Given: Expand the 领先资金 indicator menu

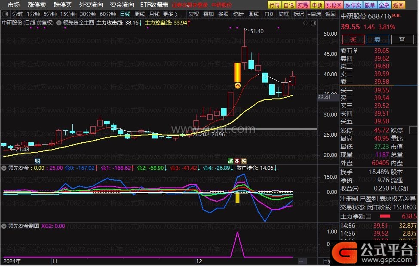Looking at the screenshot, I should (4, 168).
